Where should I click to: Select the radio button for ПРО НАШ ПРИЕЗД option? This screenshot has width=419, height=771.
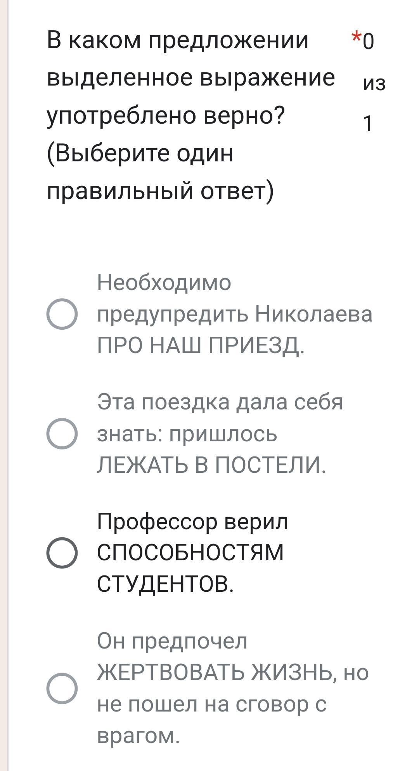click(61, 314)
